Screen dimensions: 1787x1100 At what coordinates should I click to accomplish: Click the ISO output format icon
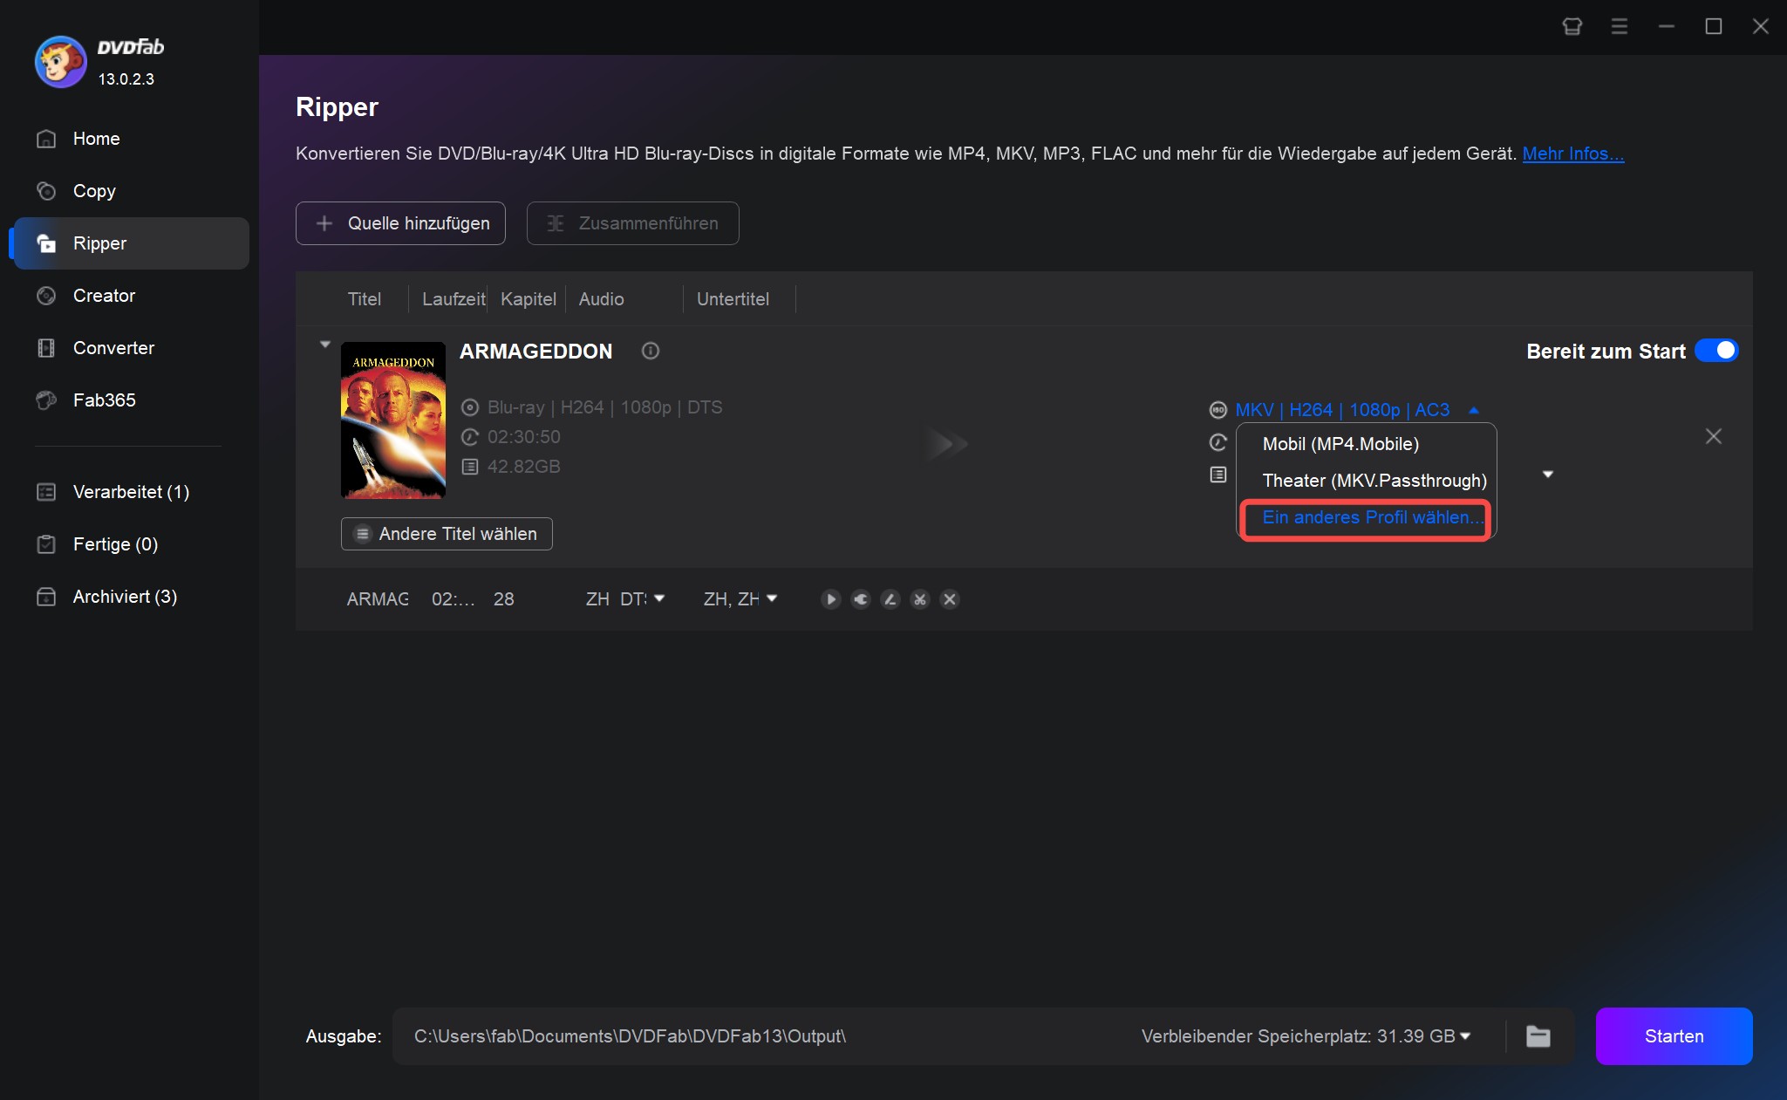(1218, 410)
